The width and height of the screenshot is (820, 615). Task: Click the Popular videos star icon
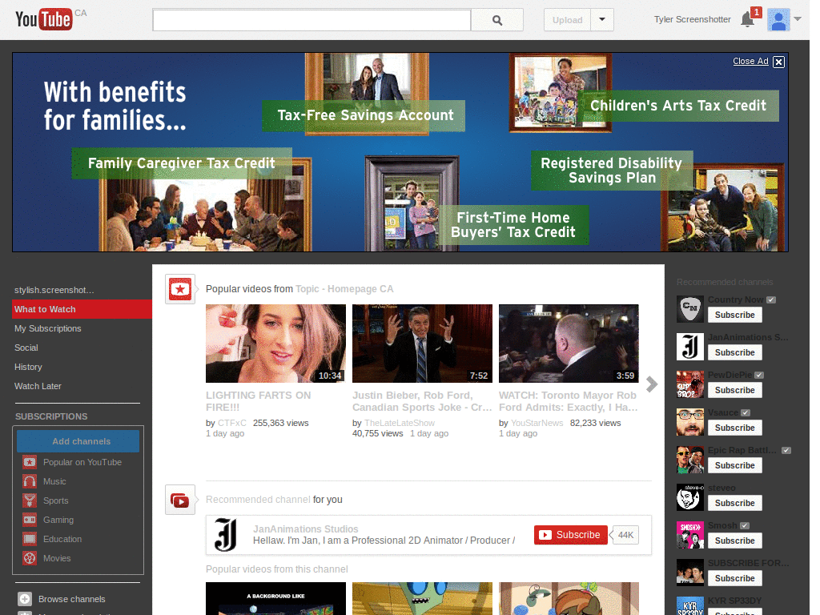(180, 288)
